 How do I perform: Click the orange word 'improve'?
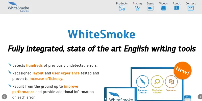[x=71, y=86]
